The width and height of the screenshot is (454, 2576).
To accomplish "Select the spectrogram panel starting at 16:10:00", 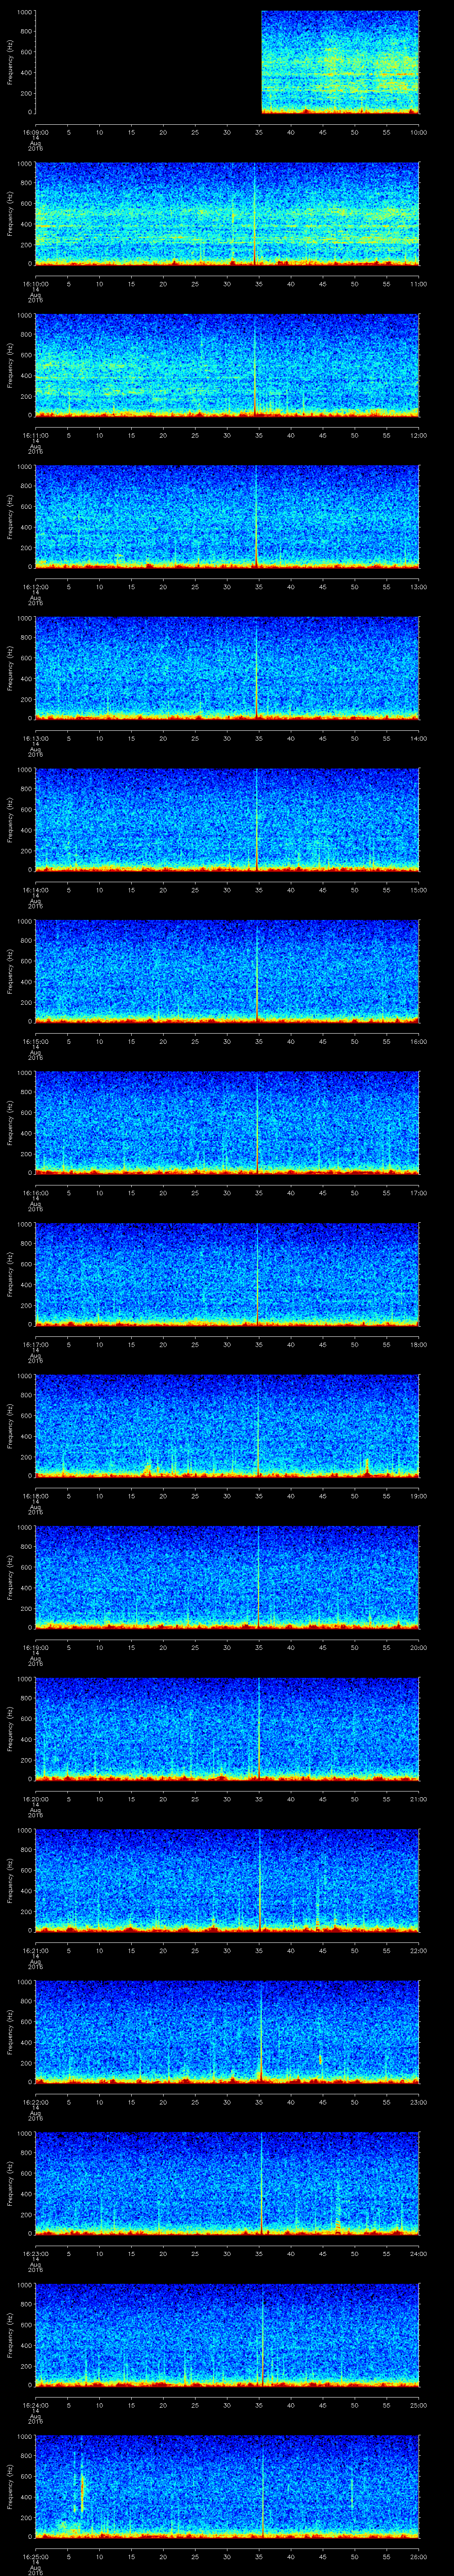I will 227,213.
